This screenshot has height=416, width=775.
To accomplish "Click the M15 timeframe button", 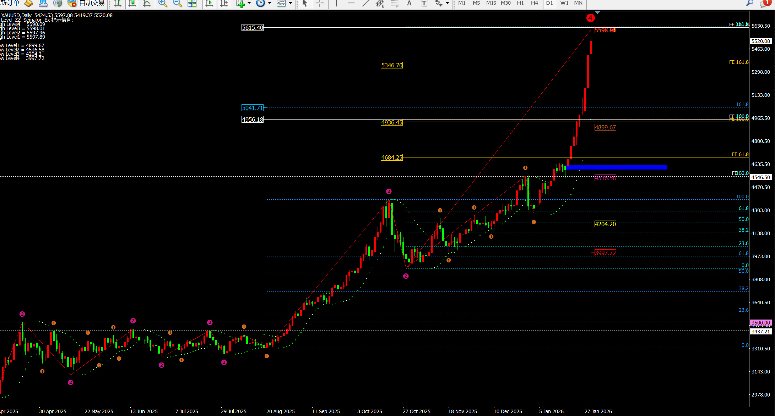I will pyautogui.click(x=491, y=3).
